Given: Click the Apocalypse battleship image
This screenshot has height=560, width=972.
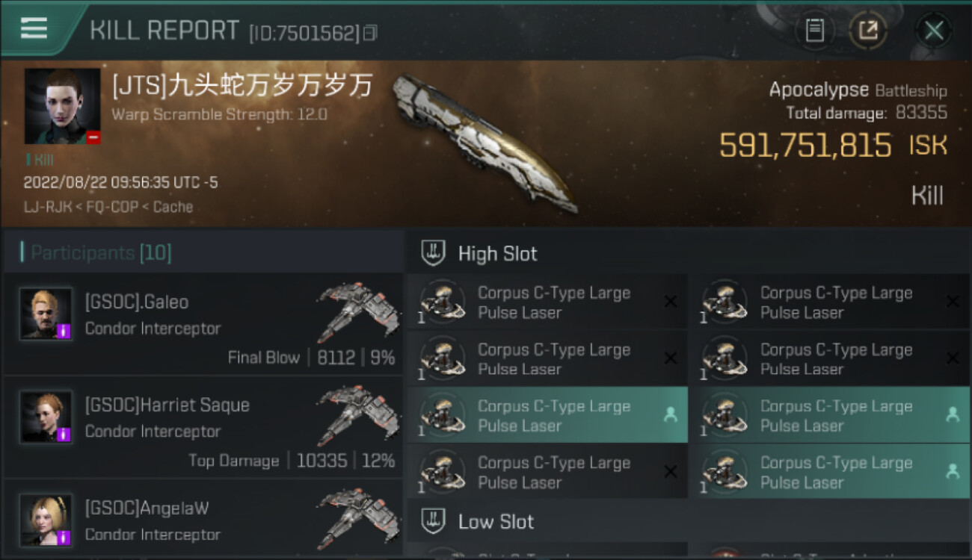Looking at the screenshot, I should pos(485,142).
